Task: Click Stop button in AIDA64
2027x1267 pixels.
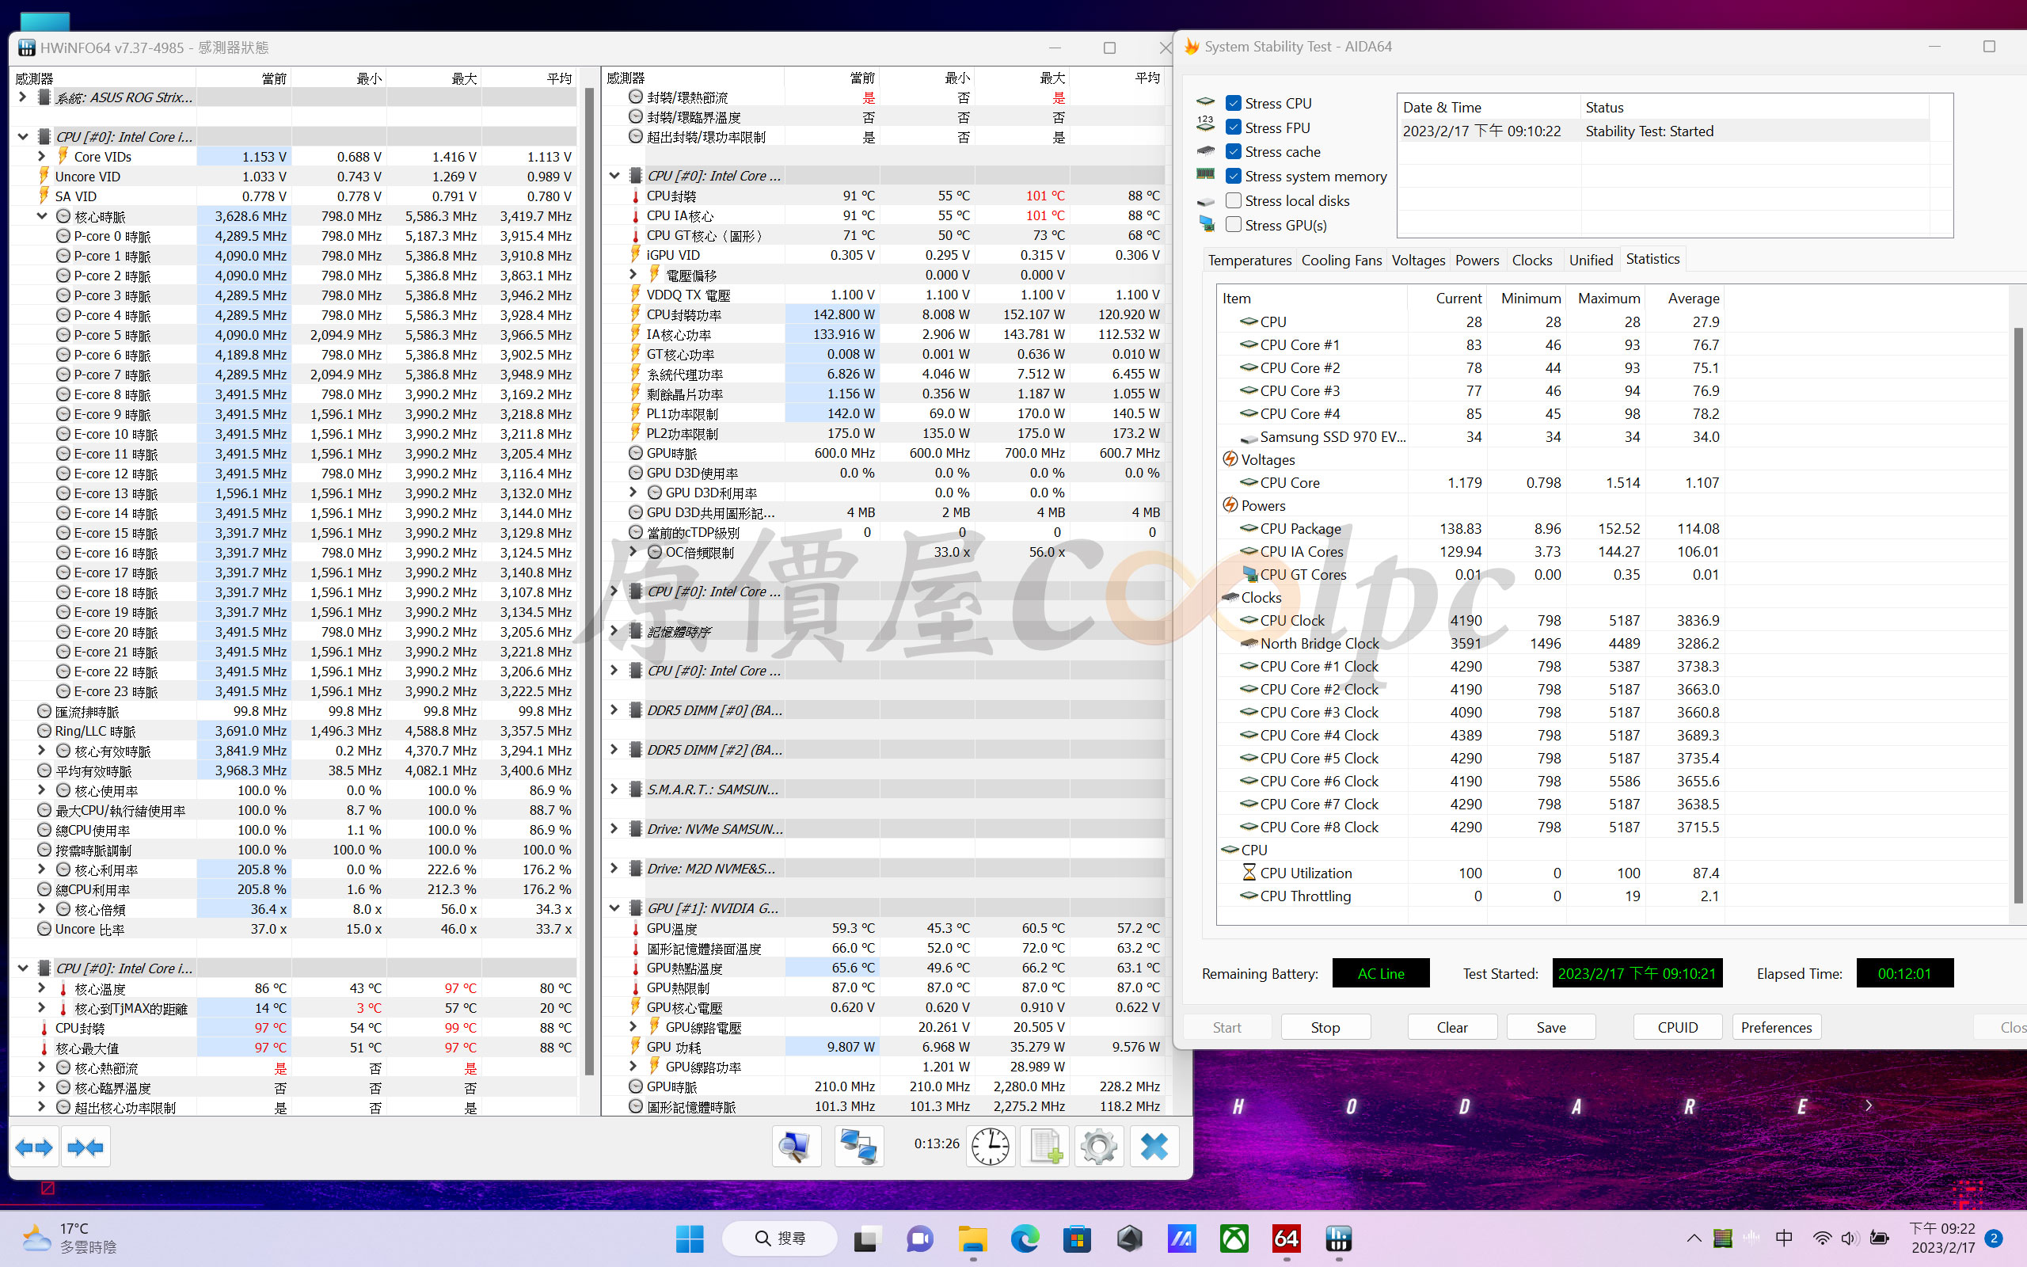Action: point(1325,1027)
